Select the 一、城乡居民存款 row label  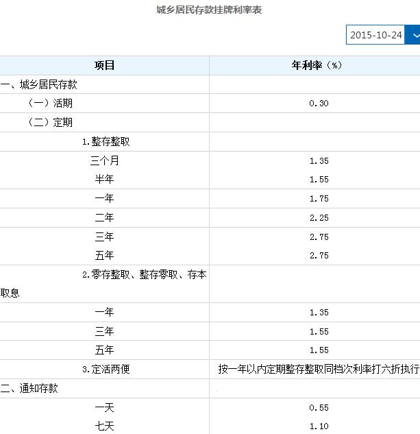click(x=39, y=84)
